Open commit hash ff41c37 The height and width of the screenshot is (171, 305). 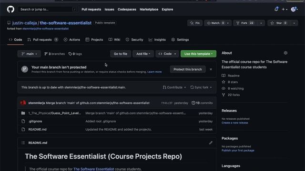[x=167, y=103]
